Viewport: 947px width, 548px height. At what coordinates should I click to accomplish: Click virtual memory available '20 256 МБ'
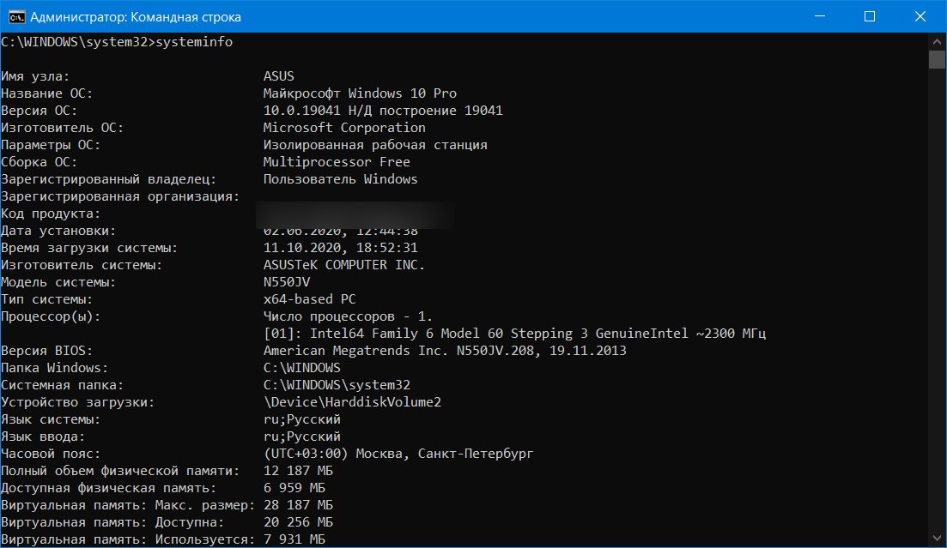[298, 522]
